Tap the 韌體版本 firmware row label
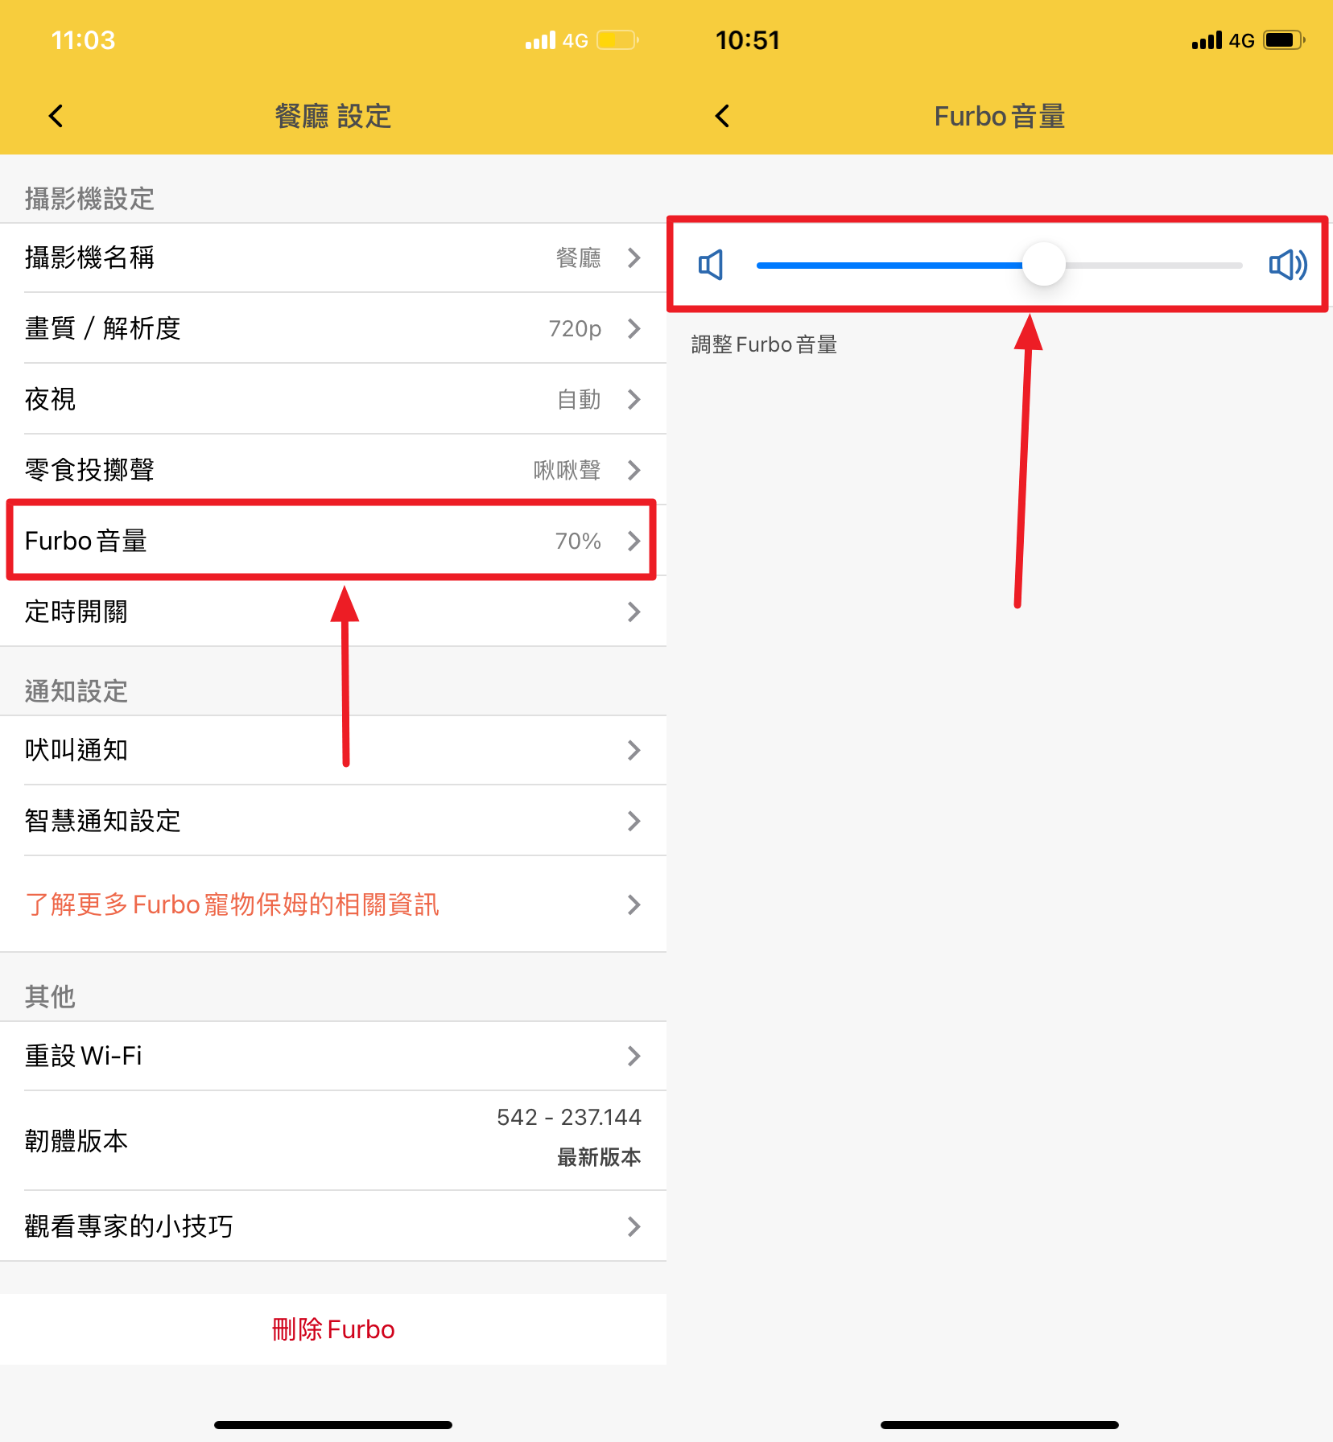The height and width of the screenshot is (1442, 1333). [76, 1141]
